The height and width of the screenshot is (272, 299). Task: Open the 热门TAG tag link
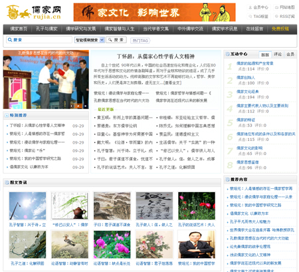tap(140, 41)
